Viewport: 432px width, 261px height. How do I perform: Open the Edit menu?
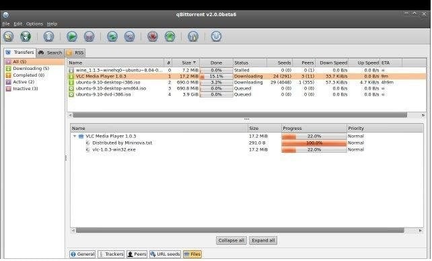[18, 24]
